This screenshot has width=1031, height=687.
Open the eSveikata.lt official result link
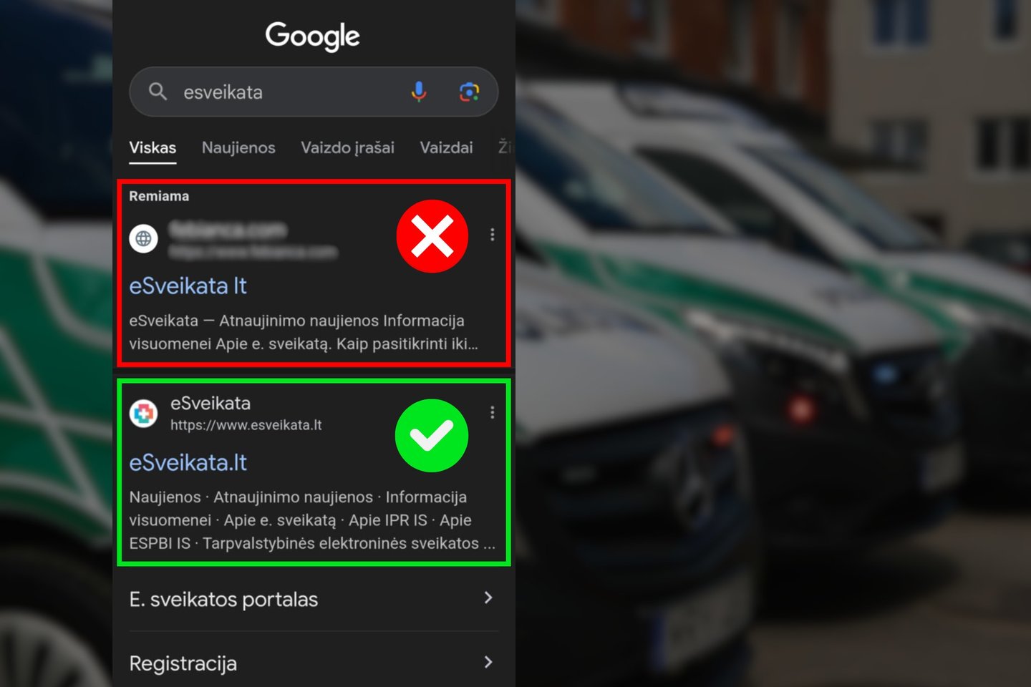[x=188, y=463]
